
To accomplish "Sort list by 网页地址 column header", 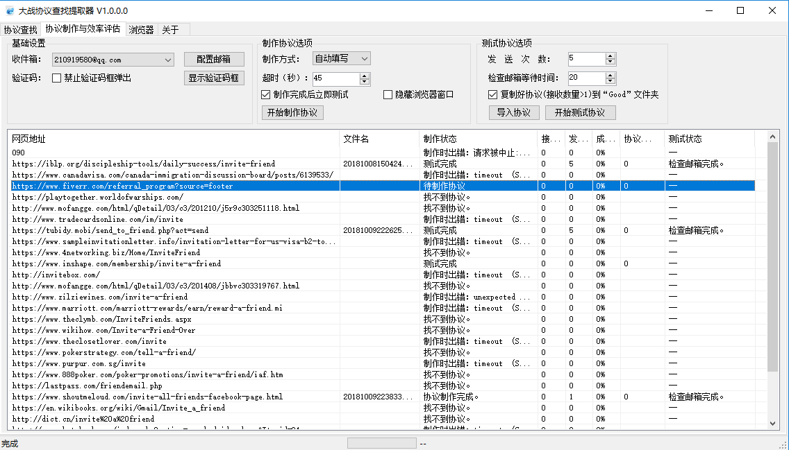I will (174, 139).
